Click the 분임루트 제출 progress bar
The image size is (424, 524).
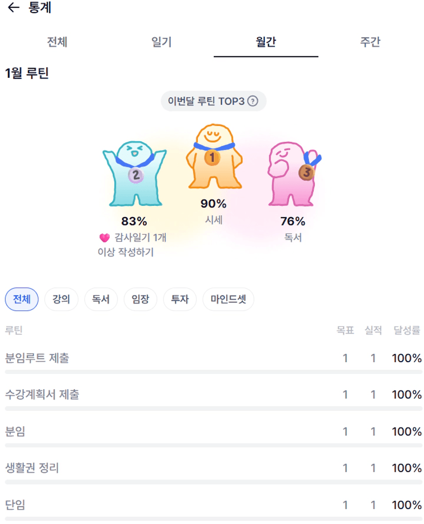[213, 372]
